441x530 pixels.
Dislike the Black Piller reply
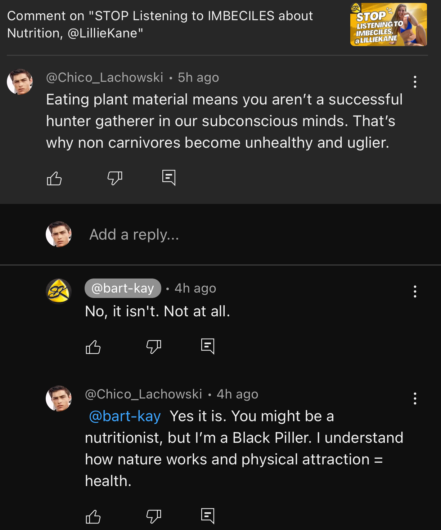(x=154, y=517)
